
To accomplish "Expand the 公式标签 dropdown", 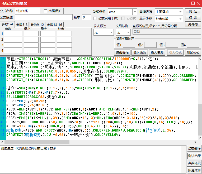I will click(x=111, y=32).
